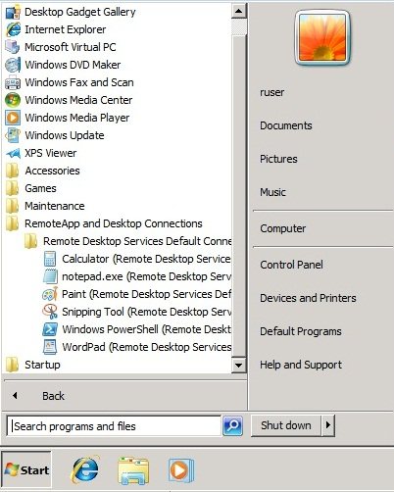Image resolution: width=394 pixels, height=492 pixels.
Task: Open Windows Explorer from the taskbar
Action: pos(133,470)
